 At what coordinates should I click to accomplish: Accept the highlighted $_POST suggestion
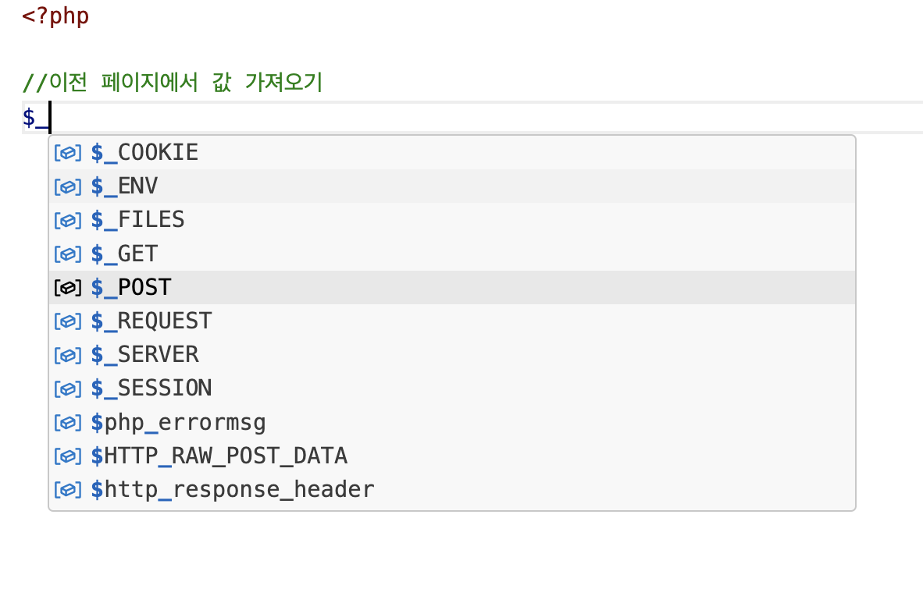click(x=131, y=288)
